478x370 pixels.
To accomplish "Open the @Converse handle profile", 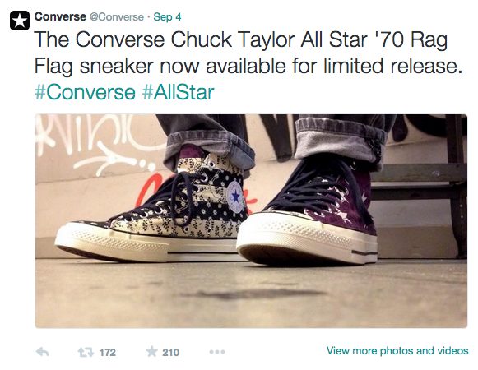I will 117,16.
